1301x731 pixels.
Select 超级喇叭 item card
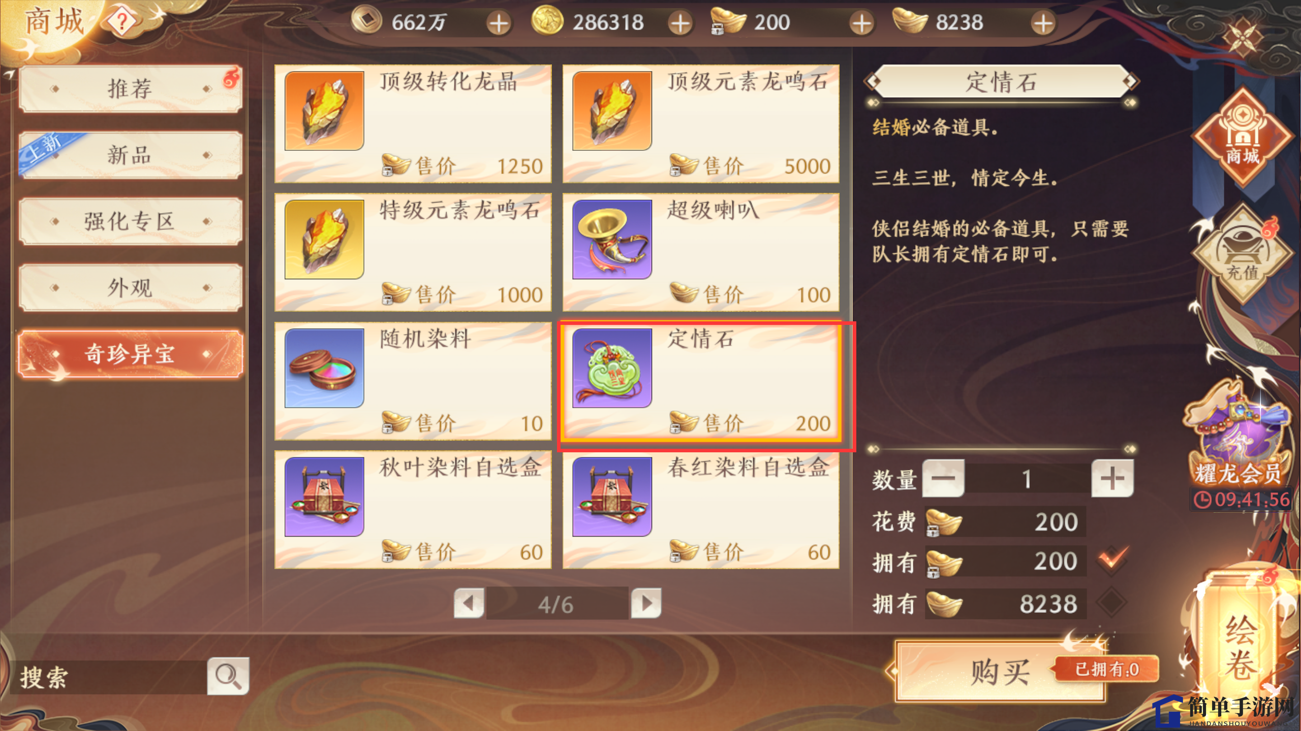tap(700, 252)
